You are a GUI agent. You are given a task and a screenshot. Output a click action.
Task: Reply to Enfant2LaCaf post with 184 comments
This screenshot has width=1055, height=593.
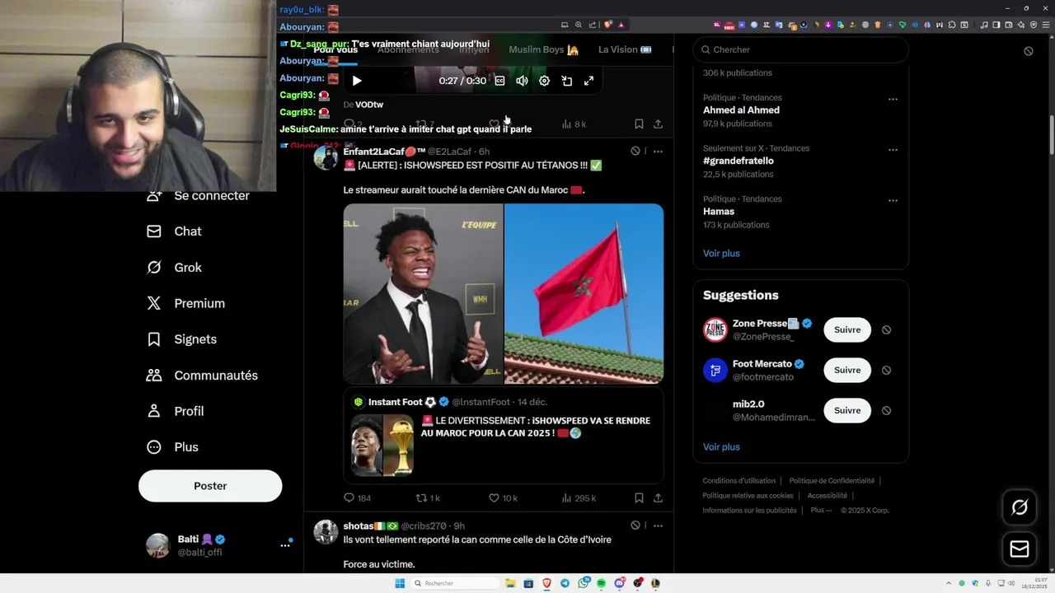(x=358, y=498)
